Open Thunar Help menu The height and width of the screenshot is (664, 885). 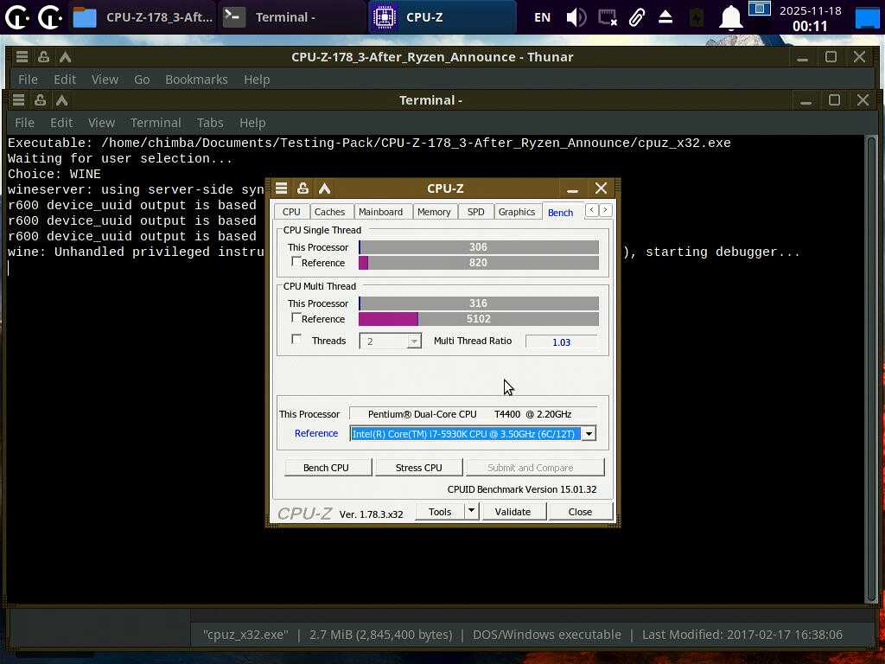(x=257, y=80)
